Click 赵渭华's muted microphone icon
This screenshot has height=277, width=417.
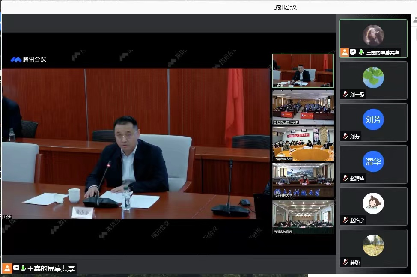pyautogui.click(x=345, y=179)
